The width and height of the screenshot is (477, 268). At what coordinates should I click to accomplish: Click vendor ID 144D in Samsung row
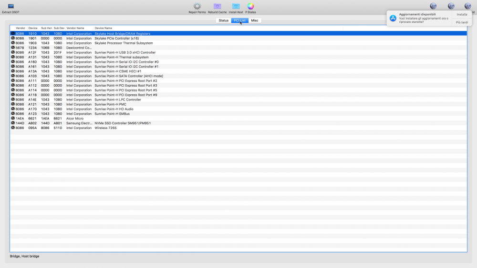coord(20,123)
